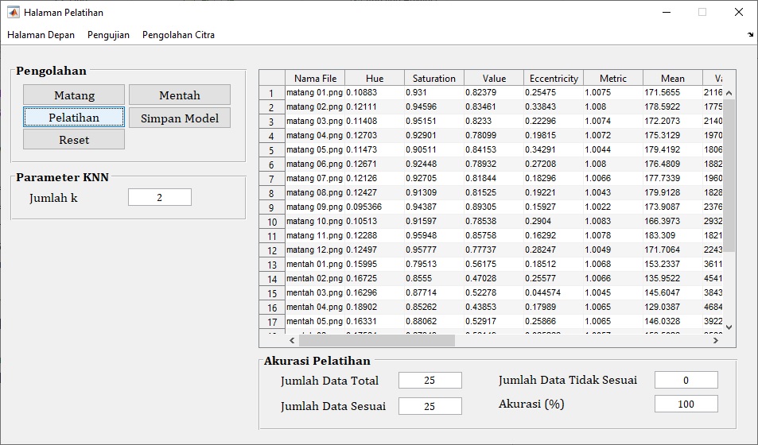
Task: Click the MATLAB icon in title bar
Action: [13, 12]
